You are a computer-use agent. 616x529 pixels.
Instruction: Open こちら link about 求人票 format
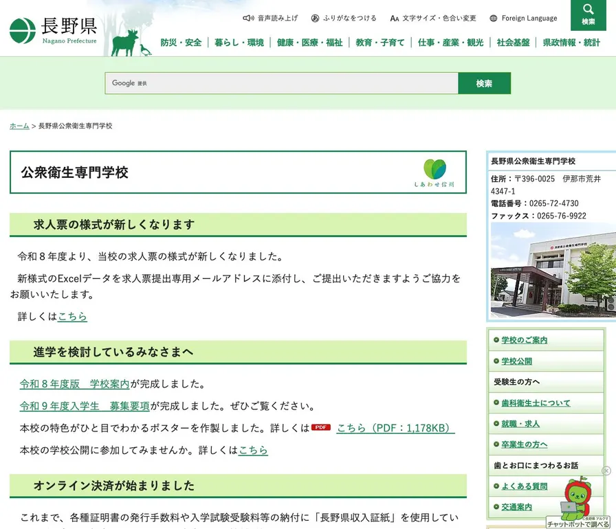pyautogui.click(x=72, y=316)
